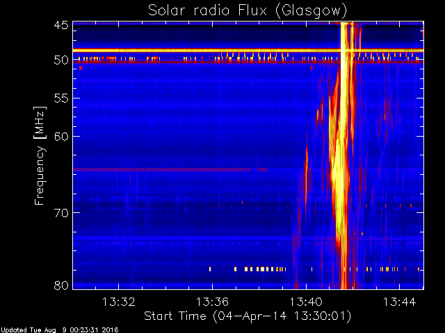The width and height of the screenshot is (445, 333).
Task: Click the 13:32 time axis label
Action: (118, 302)
